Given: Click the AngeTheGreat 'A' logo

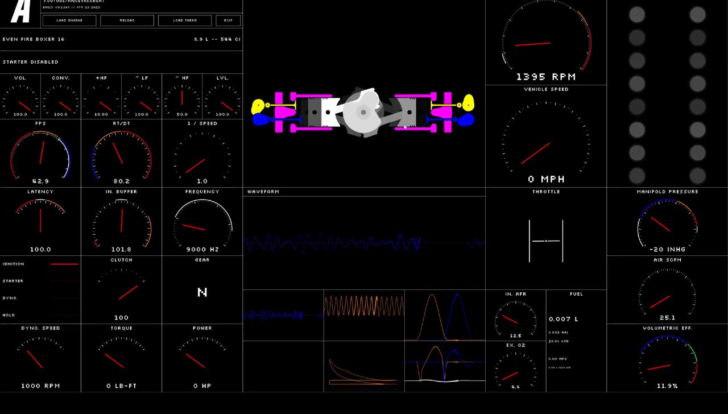Looking at the screenshot, I should [x=21, y=11].
